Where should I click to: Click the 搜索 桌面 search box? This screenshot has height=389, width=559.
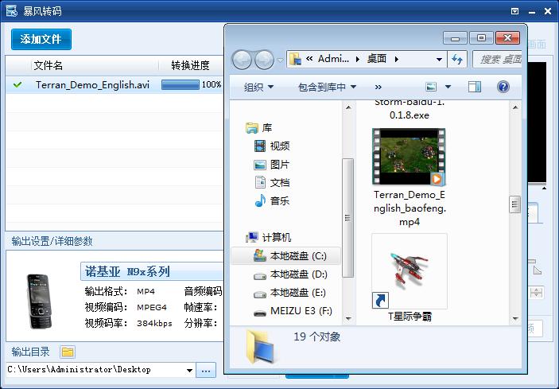click(498, 59)
